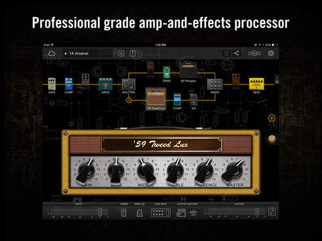Click the TREBLE knob on the amp panel

[x=175, y=171]
